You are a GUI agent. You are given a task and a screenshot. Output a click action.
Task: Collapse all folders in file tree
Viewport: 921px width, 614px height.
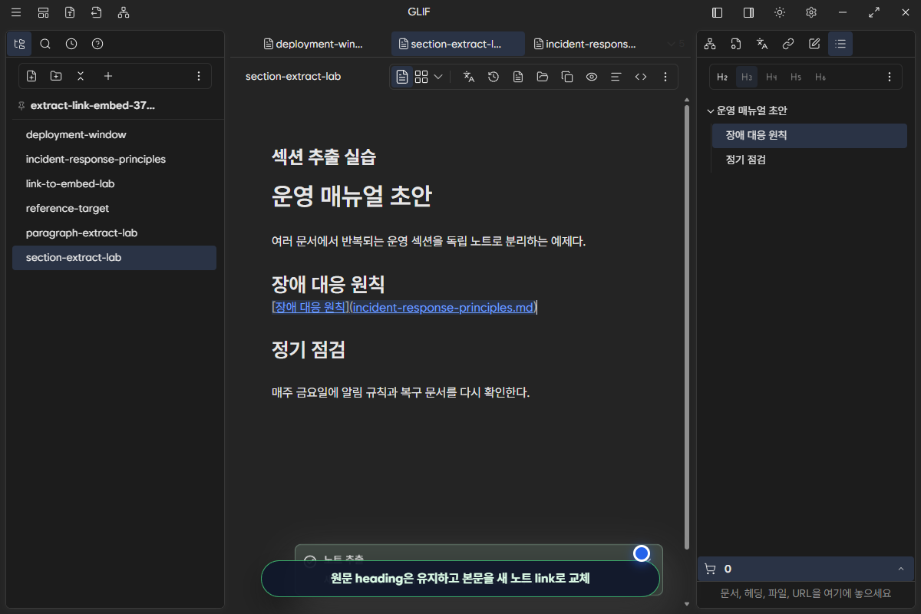point(81,76)
